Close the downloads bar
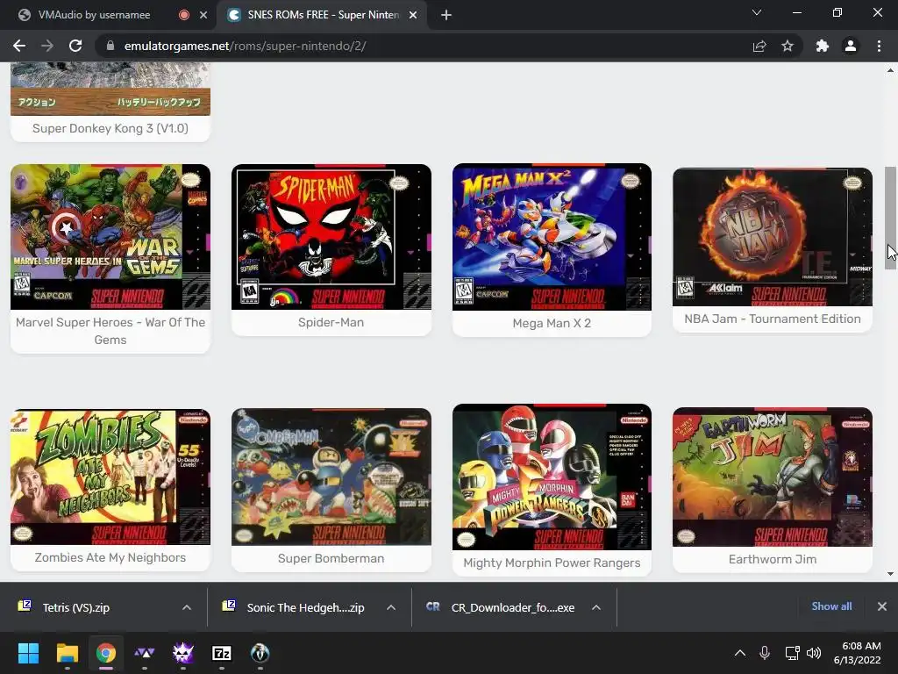This screenshot has height=674, width=898. 882,606
